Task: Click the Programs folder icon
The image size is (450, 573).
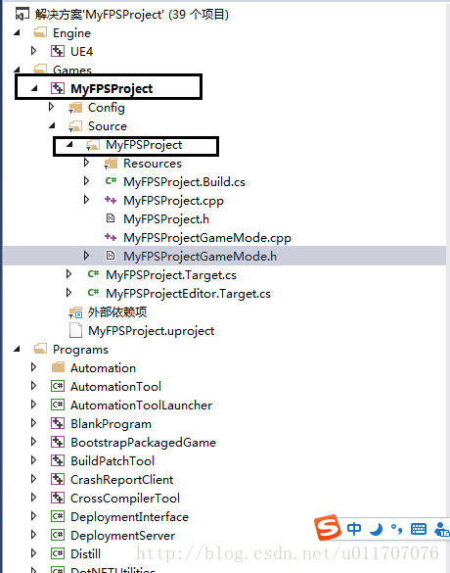Action: (x=40, y=349)
